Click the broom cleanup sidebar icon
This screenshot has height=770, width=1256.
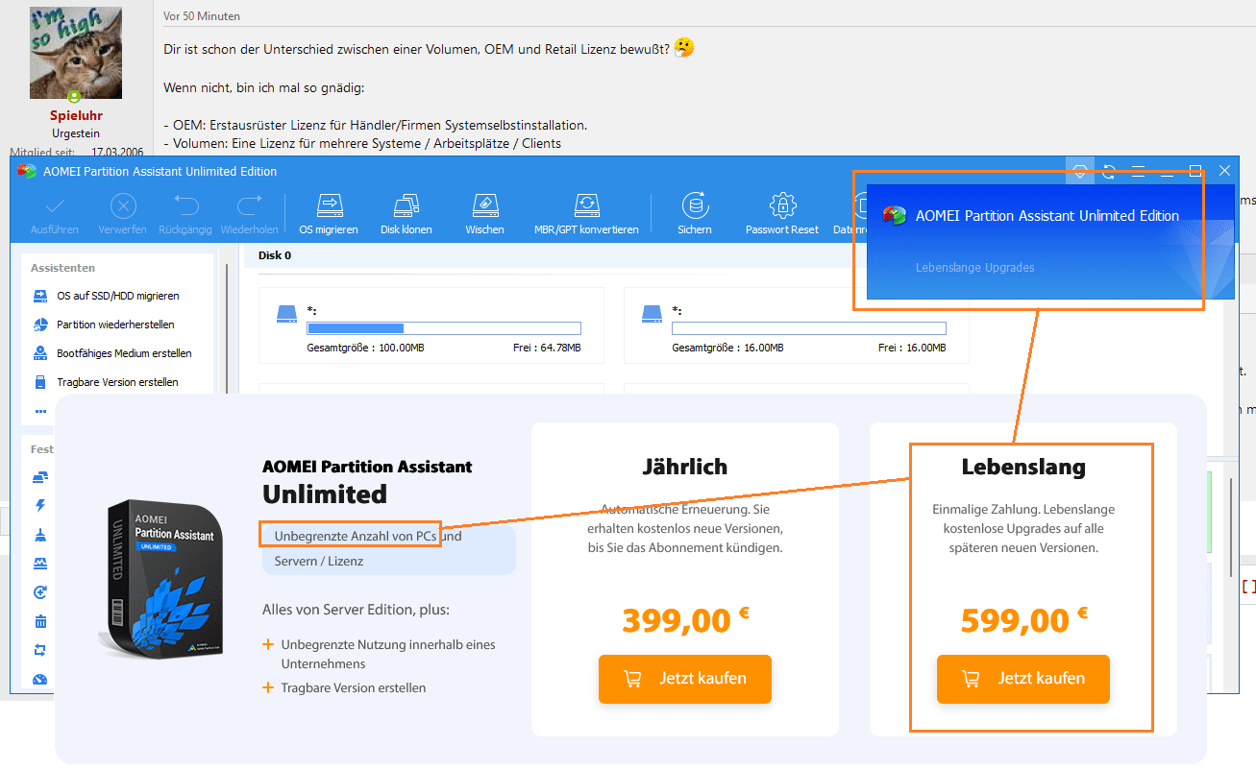click(x=40, y=534)
